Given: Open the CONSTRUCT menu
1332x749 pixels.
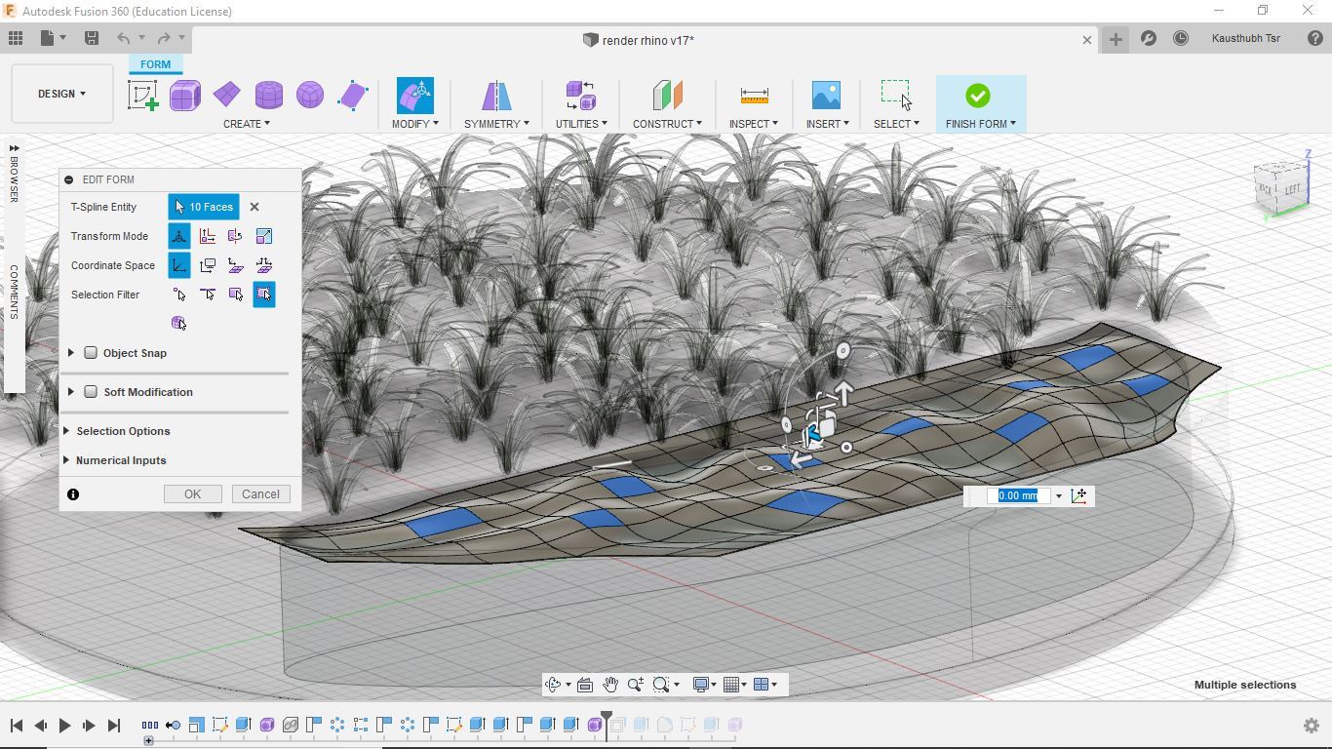Looking at the screenshot, I should point(667,124).
